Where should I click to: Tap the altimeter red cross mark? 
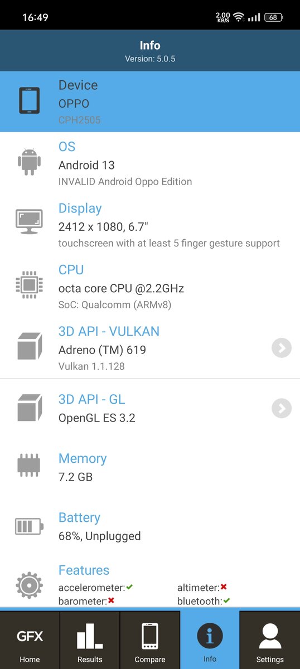click(224, 587)
